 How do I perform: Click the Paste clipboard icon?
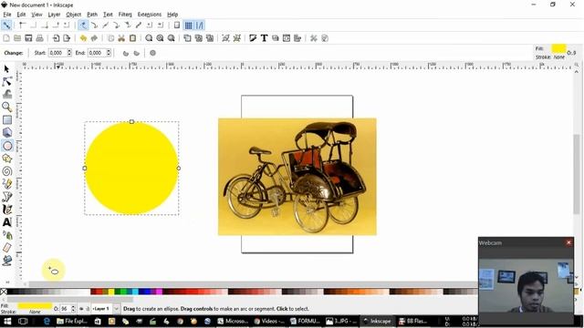pyautogui.click(x=132, y=38)
